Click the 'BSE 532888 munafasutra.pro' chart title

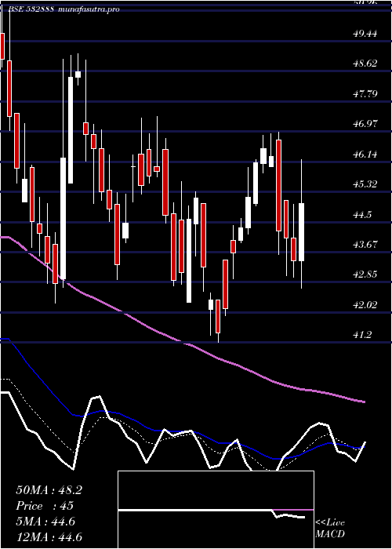click(x=66, y=9)
